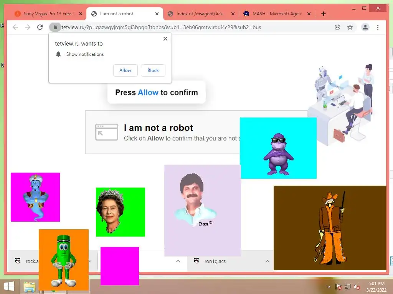The width and height of the screenshot is (393, 294).
Task: Click the Press Allow to confirm banner
Action: 157,92
